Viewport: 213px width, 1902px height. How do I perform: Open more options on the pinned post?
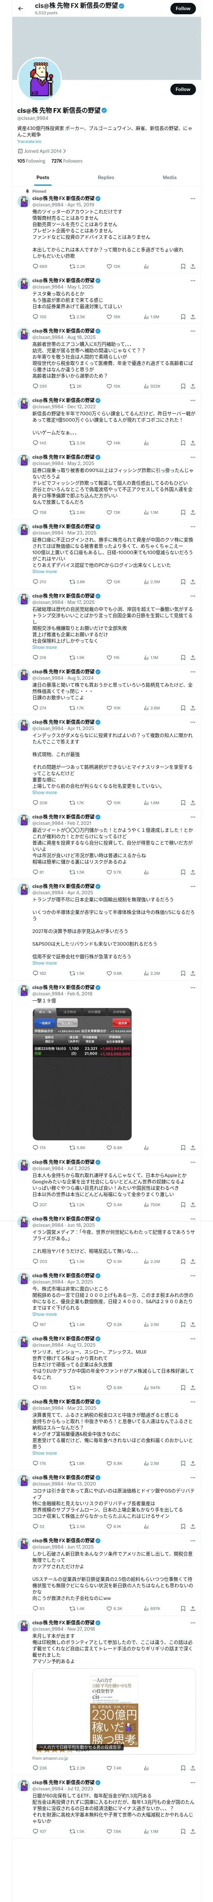pos(192,198)
